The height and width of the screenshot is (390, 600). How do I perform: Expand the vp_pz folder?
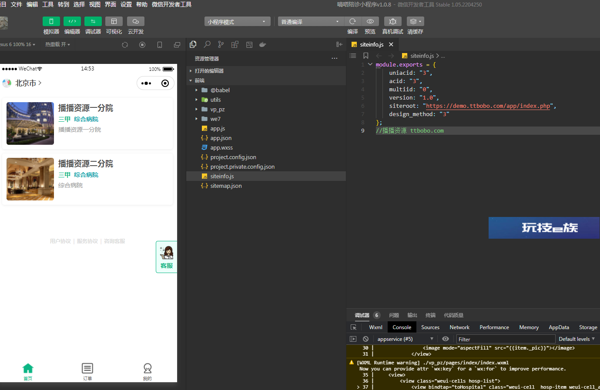point(266,109)
